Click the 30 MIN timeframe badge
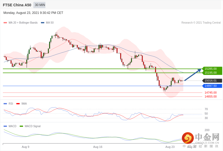Viewport: 223px width, 151px height. [39, 5]
